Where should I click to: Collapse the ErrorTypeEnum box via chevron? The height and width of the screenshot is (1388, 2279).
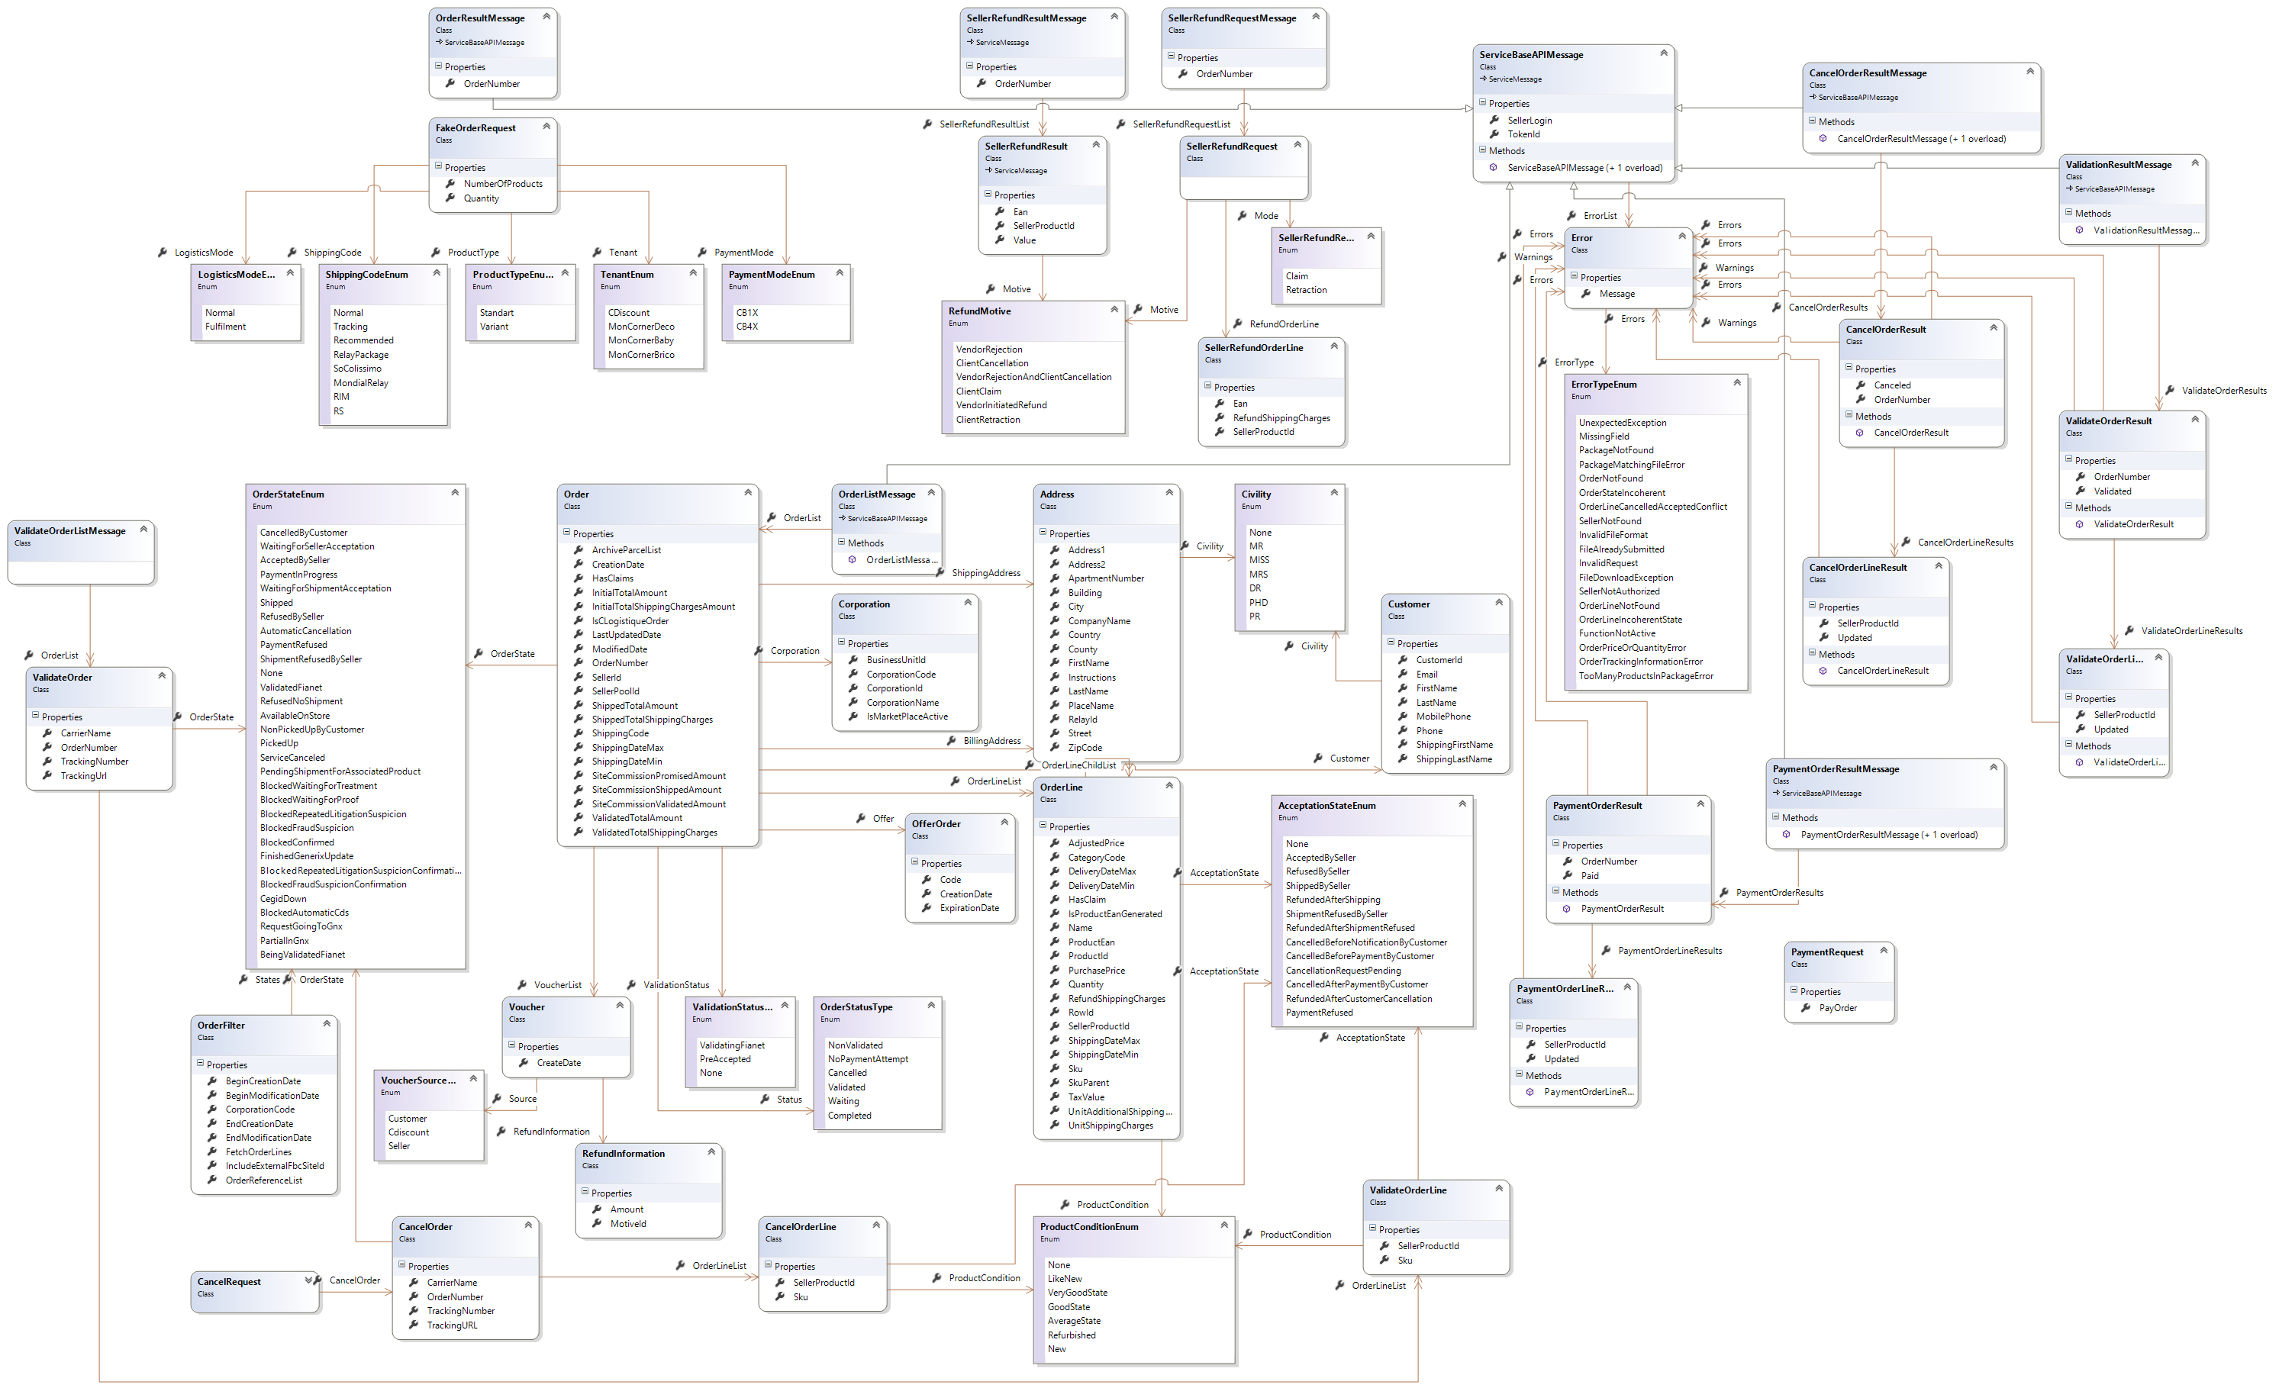[x=1736, y=382]
